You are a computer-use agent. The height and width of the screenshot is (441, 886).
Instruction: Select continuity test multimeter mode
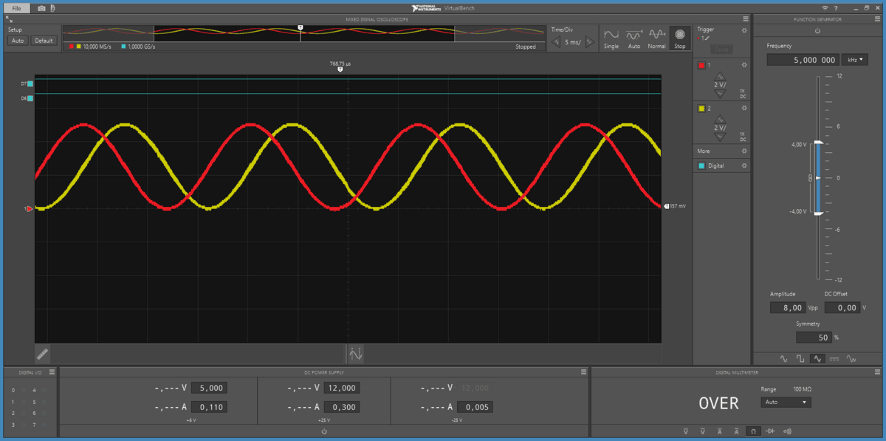pos(788,431)
